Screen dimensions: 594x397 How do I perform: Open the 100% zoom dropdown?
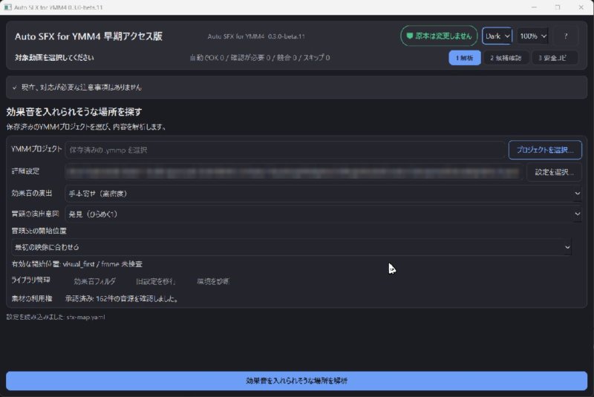533,36
